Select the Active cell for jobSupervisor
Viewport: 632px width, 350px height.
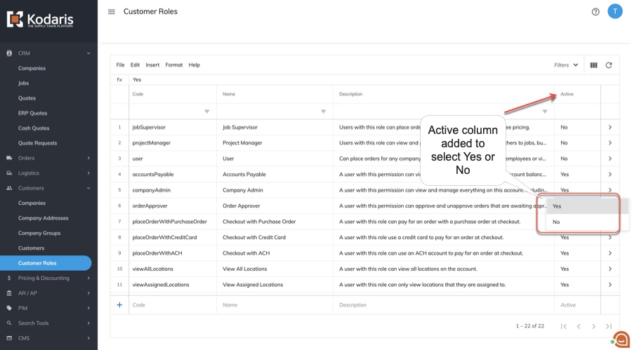tap(577, 127)
